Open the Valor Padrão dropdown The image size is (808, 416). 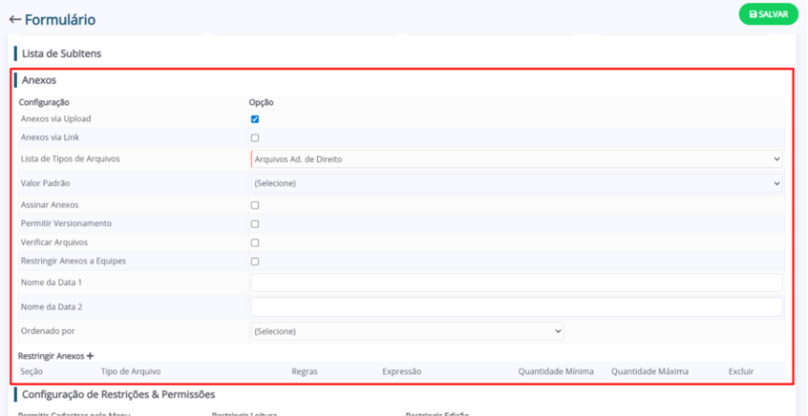(x=516, y=183)
